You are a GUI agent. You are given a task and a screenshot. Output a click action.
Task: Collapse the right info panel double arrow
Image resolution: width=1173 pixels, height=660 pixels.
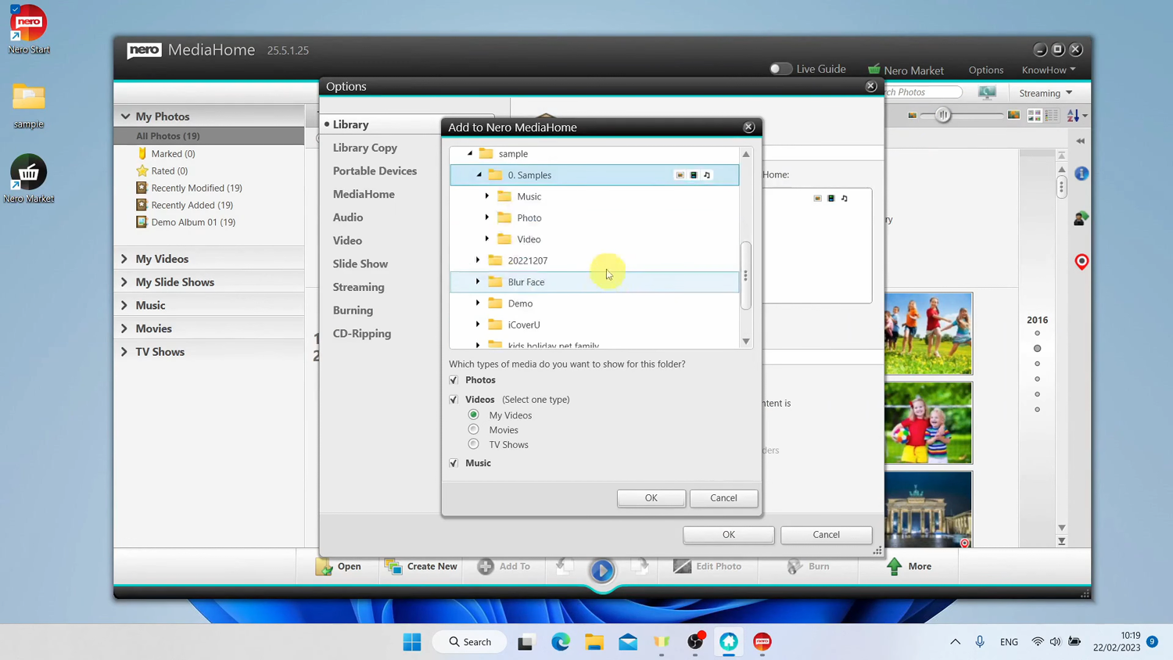1081,142
